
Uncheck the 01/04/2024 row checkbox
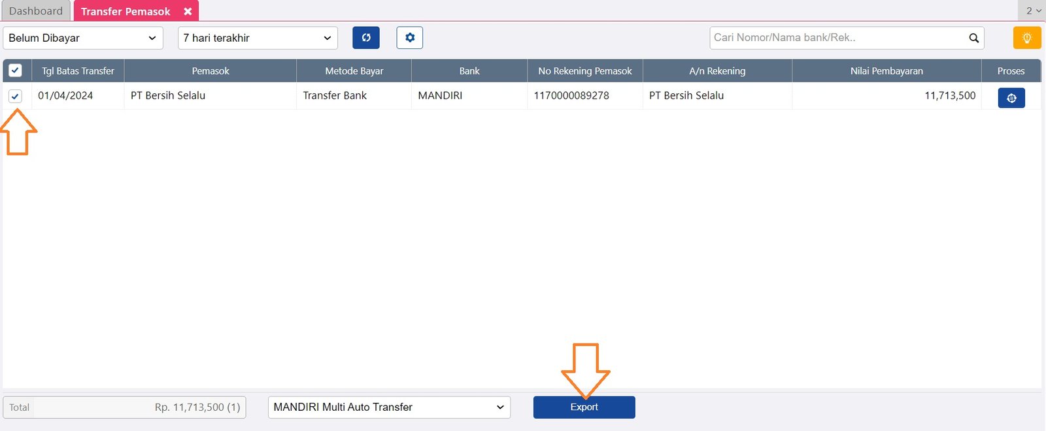point(15,96)
